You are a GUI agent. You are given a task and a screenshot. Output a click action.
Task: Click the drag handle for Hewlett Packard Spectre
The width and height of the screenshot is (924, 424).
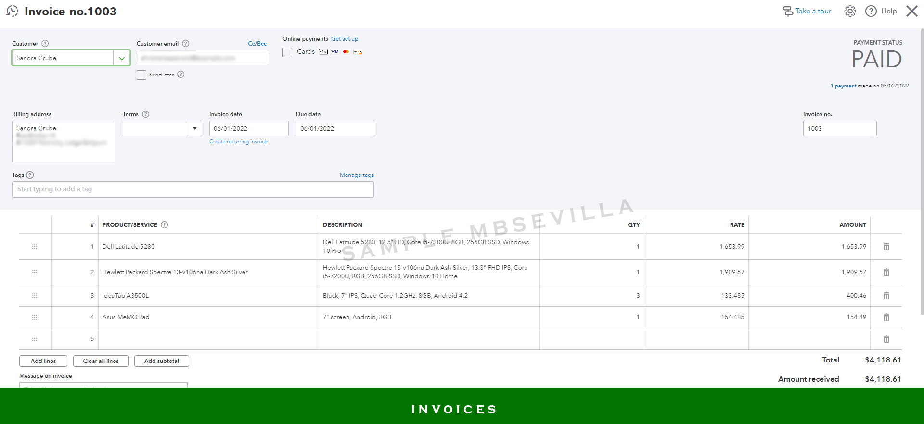pos(35,272)
